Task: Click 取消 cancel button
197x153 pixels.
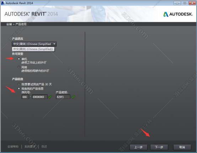Action: (182, 147)
